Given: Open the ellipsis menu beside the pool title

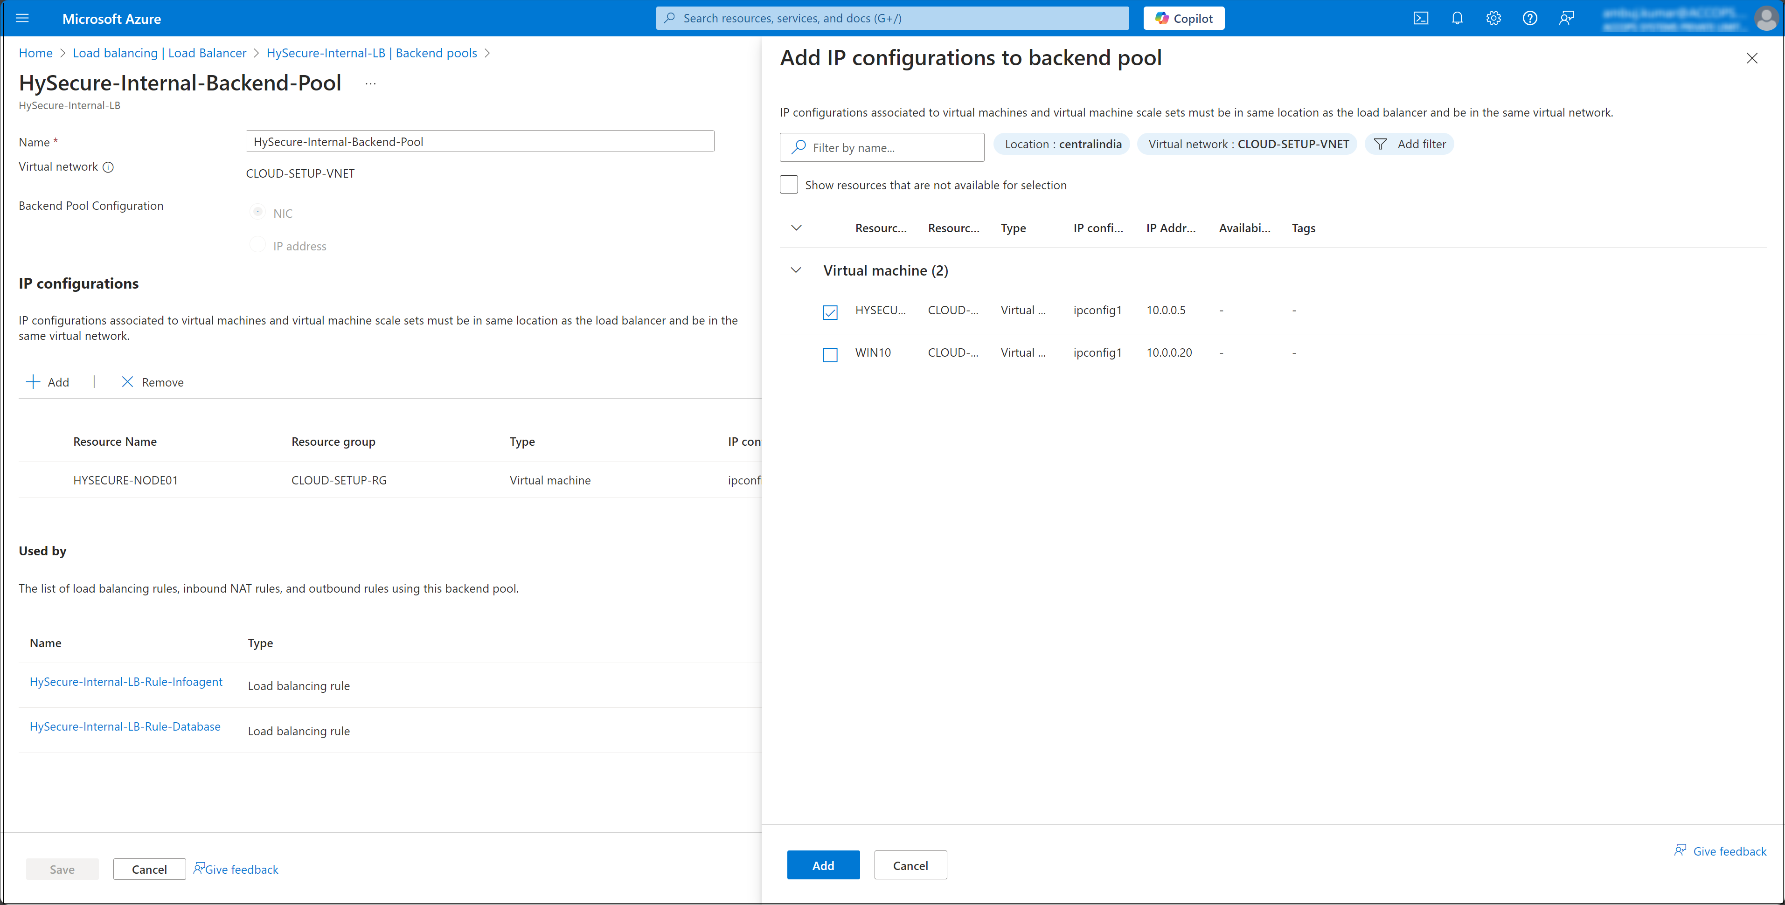Looking at the screenshot, I should (371, 84).
